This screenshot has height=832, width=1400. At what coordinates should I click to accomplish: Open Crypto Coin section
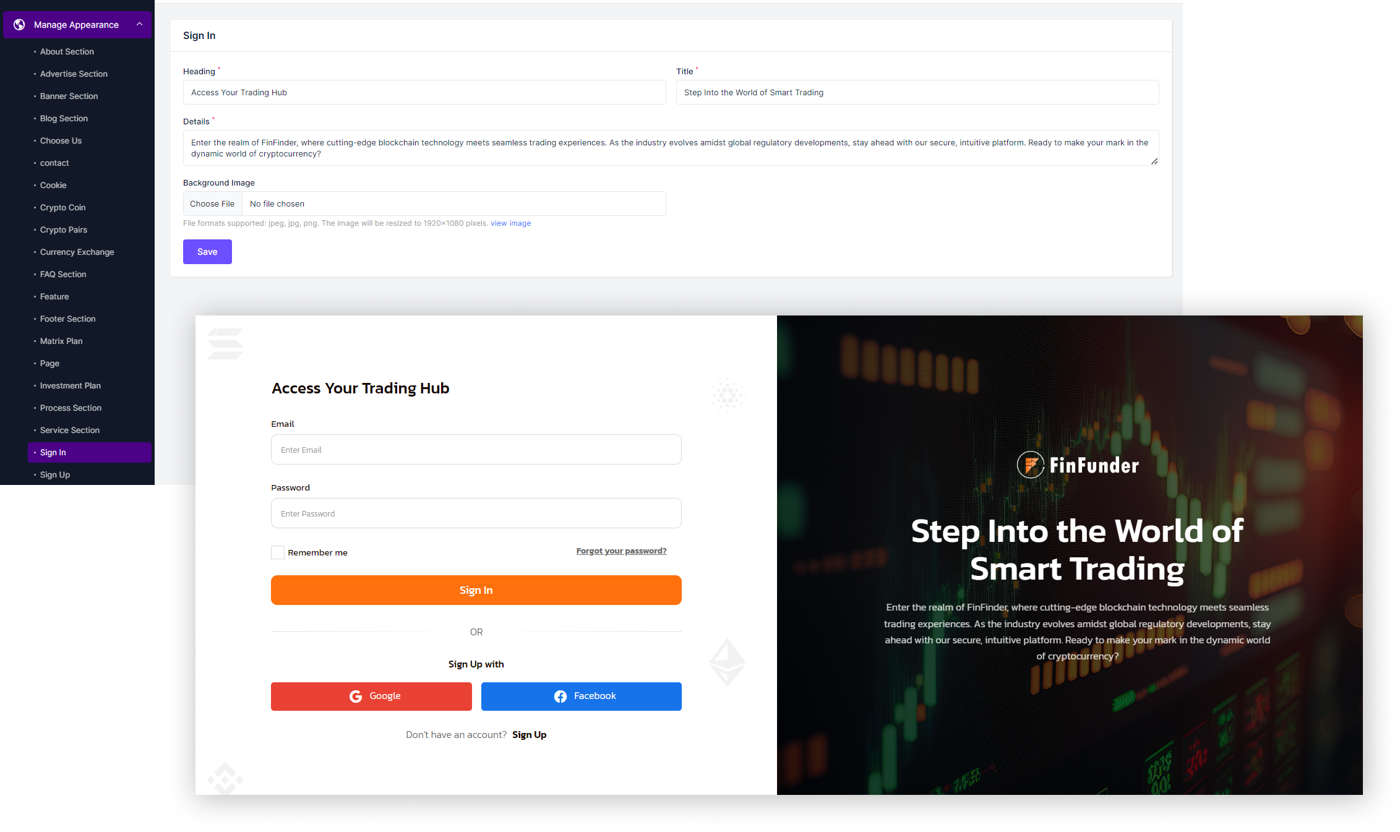[x=62, y=207]
